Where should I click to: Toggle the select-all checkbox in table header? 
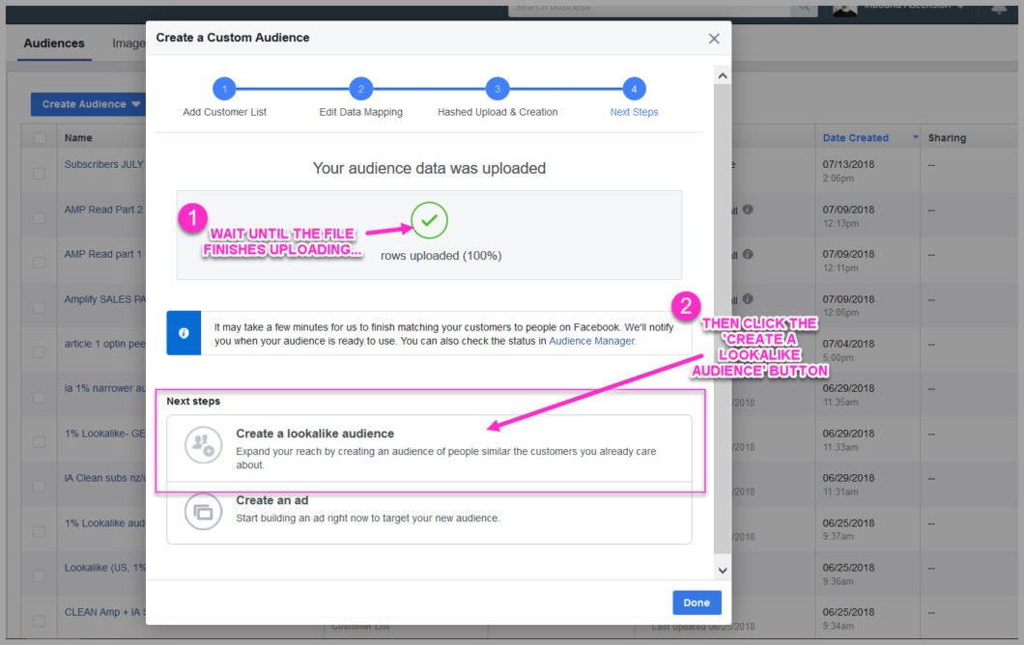pos(40,138)
